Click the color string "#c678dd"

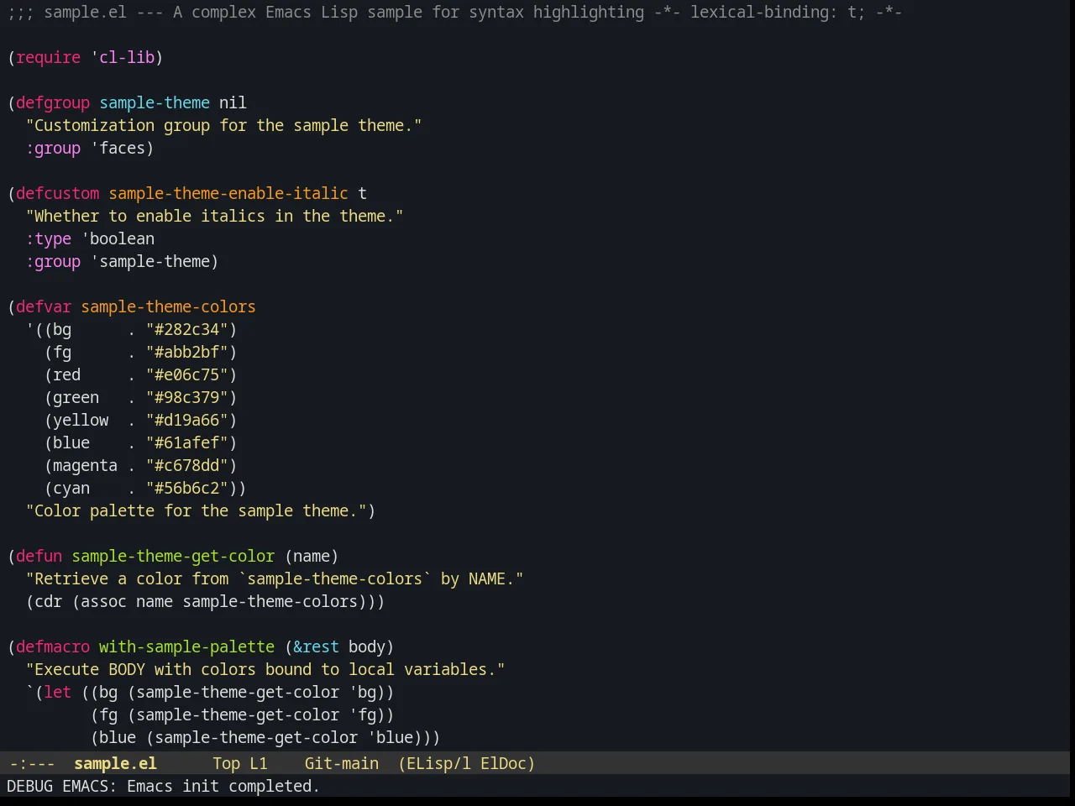[186, 465]
